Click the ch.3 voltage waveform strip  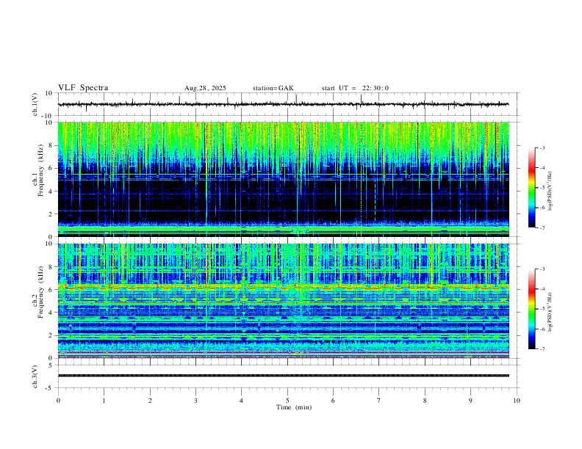283,376
